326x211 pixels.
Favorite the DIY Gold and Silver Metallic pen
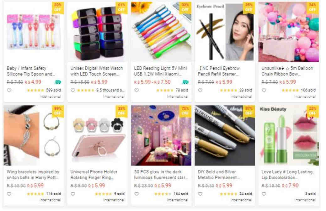[200, 194]
